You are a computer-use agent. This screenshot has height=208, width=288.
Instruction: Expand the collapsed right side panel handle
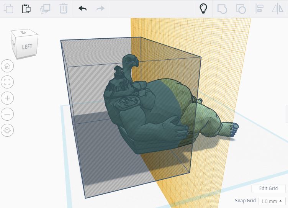click(287, 114)
